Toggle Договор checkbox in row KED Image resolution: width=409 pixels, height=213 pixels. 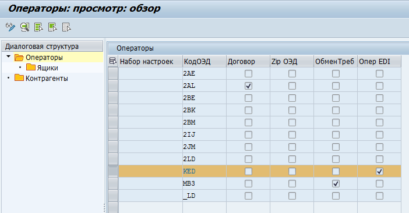(x=248, y=171)
